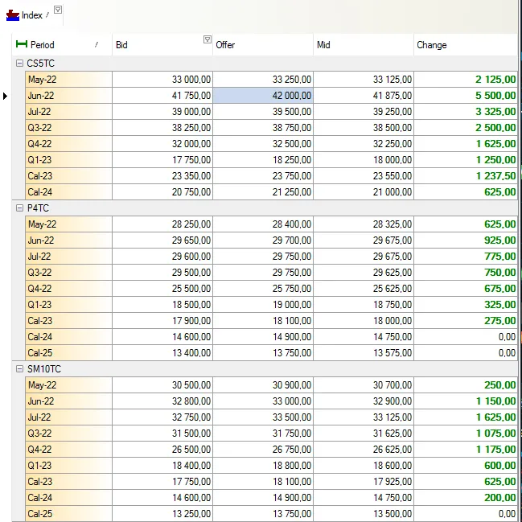Select CS5TC May-22 Change 2 125,00
522x522 pixels.
point(466,80)
